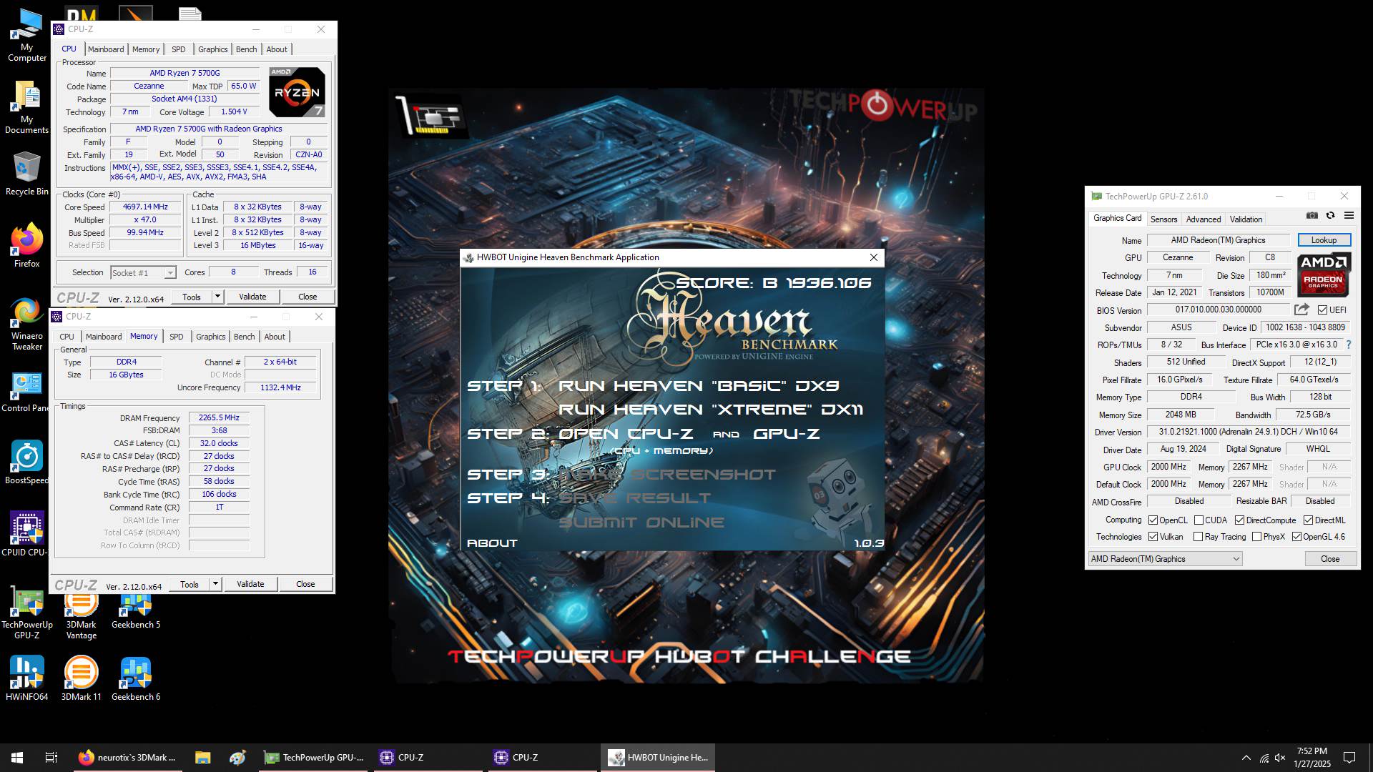The height and width of the screenshot is (772, 1373).
Task: Open the Sensors tab in GPU-Z
Action: click(1163, 219)
